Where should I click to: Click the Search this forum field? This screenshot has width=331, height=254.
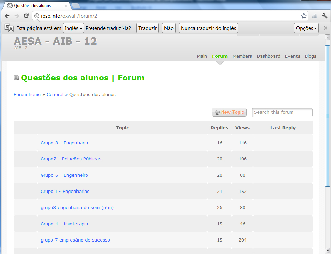click(282, 112)
